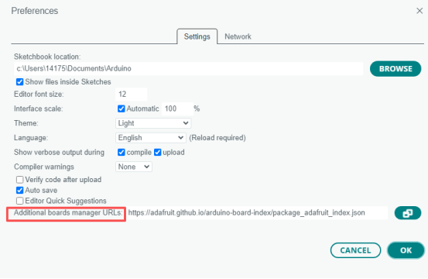This screenshot has height=279, width=428.
Task: Click the "Sketchbook location:" label
Action: 47,57
